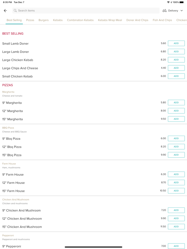Add 9" Pepperoni pizza
Screen dimensions: 187x249
point(176,246)
